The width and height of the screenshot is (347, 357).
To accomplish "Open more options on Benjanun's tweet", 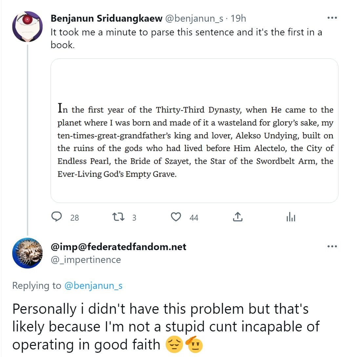I will (x=332, y=18).
